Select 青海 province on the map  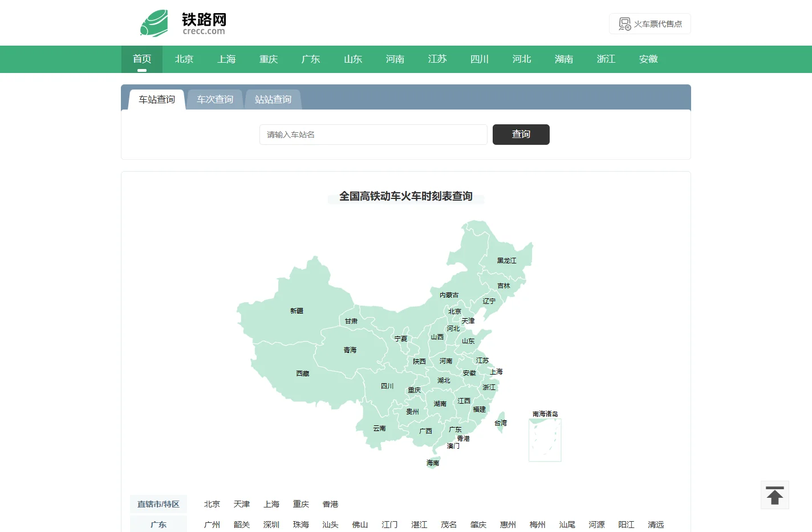point(350,350)
